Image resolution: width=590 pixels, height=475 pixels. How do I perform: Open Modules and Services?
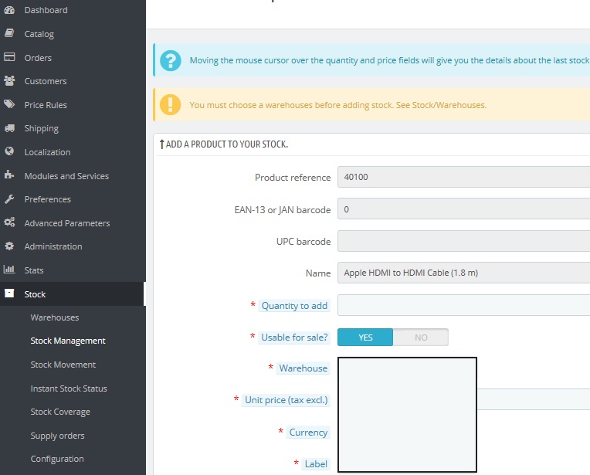click(66, 176)
